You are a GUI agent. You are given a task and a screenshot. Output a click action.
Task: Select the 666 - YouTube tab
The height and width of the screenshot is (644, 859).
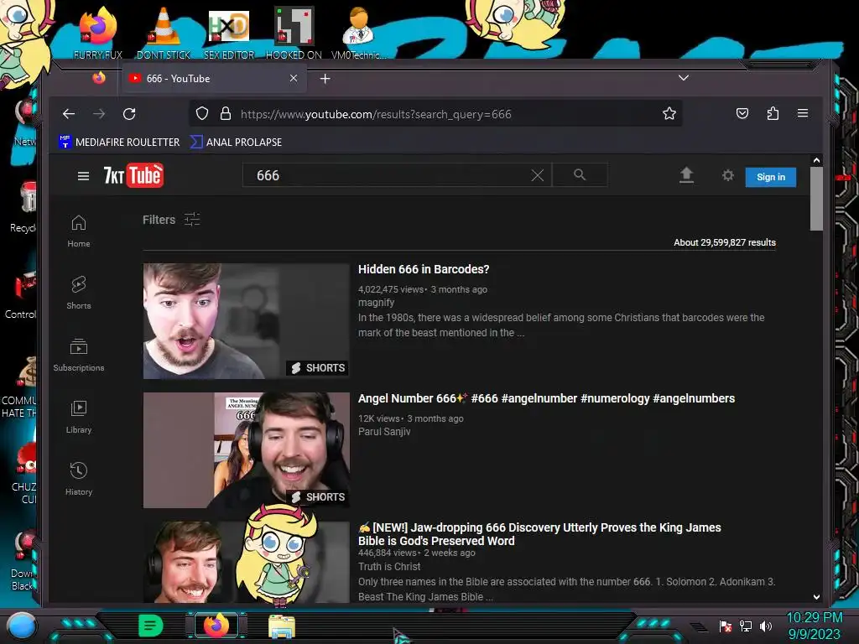tap(214, 78)
